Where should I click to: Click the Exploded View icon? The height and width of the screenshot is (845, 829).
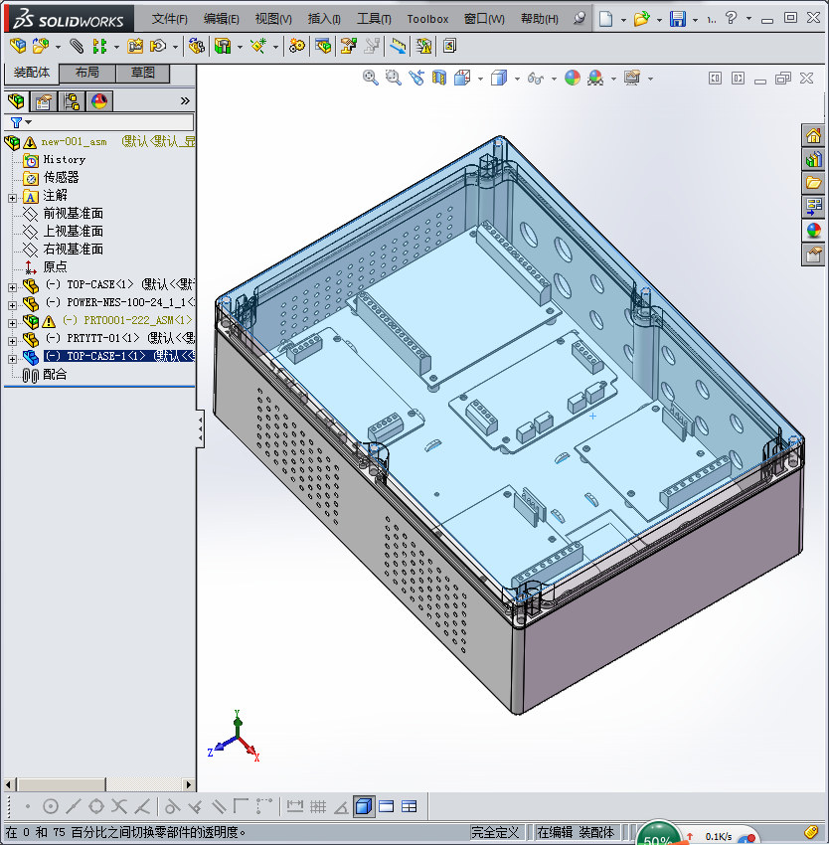pos(348,47)
